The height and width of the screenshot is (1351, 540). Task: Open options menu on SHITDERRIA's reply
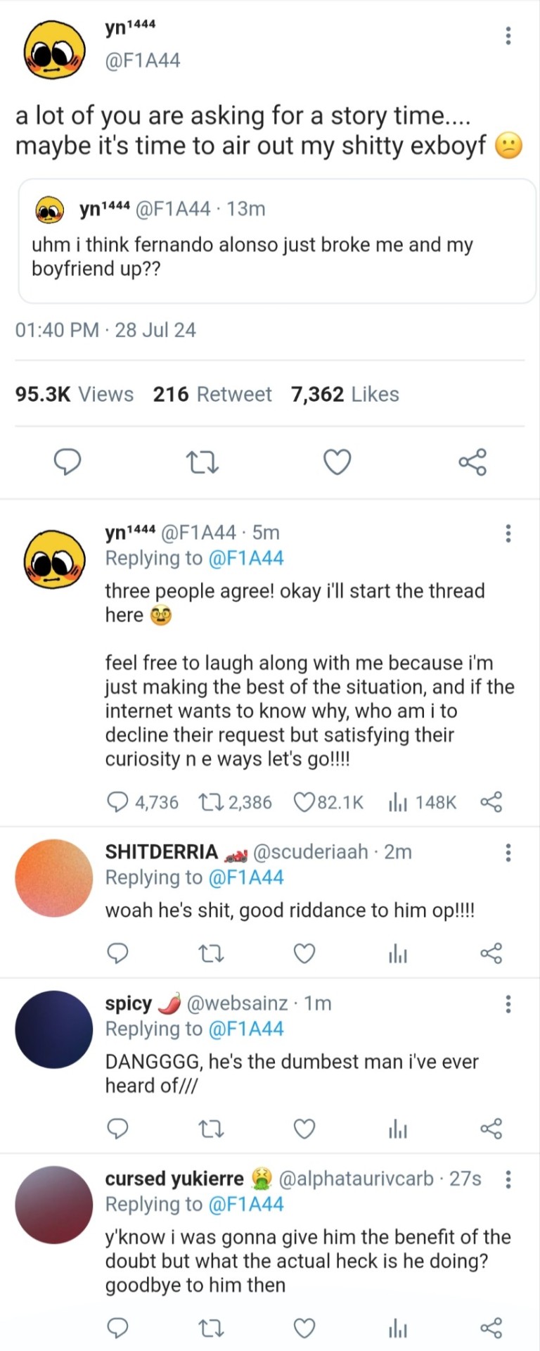508,853
